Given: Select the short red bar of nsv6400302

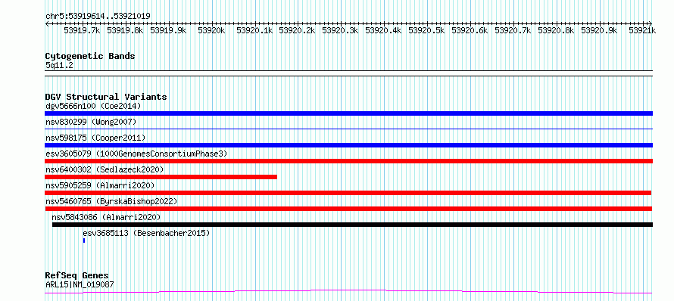Looking at the screenshot, I should pos(161,177).
